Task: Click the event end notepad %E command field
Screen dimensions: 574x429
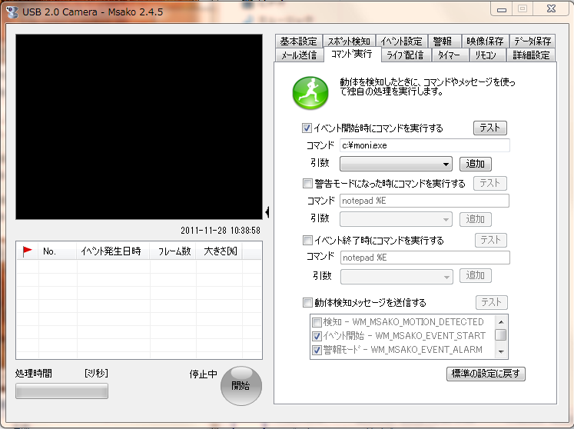Action: [x=425, y=258]
